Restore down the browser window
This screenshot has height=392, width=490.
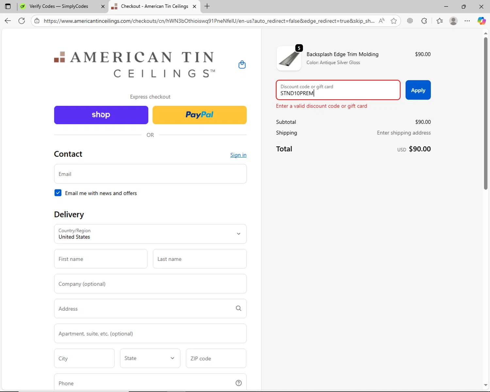tap(464, 6)
